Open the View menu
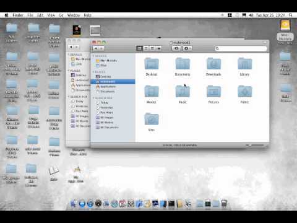Image resolution: width=297 pixels, height=223 pixels. (51, 15)
